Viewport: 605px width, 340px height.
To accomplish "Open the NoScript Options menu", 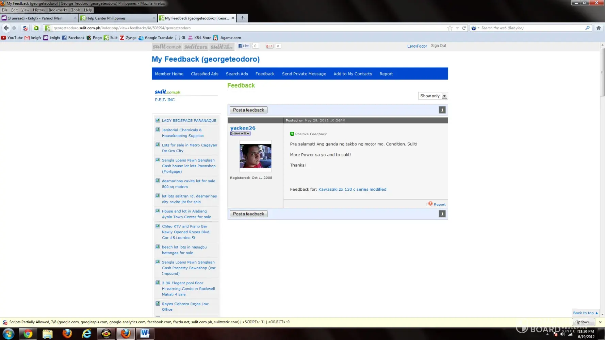I will click(583, 322).
